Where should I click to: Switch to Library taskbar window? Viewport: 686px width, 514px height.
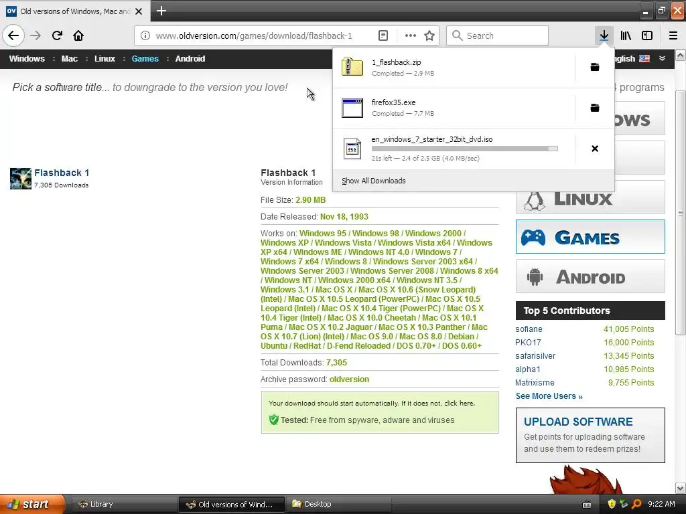pos(123,505)
